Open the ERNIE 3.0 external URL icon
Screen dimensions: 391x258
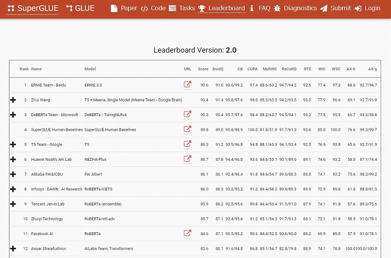tap(188, 84)
